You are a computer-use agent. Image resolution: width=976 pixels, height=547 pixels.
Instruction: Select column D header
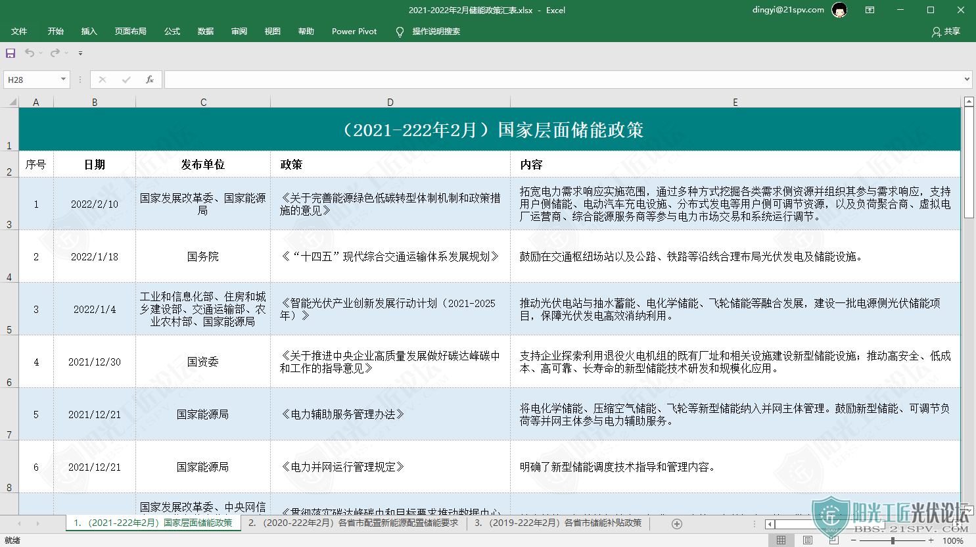click(390, 102)
